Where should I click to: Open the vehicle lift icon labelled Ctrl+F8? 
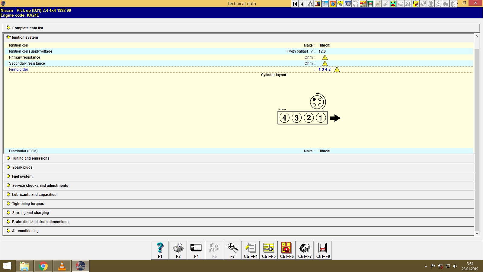(323, 248)
